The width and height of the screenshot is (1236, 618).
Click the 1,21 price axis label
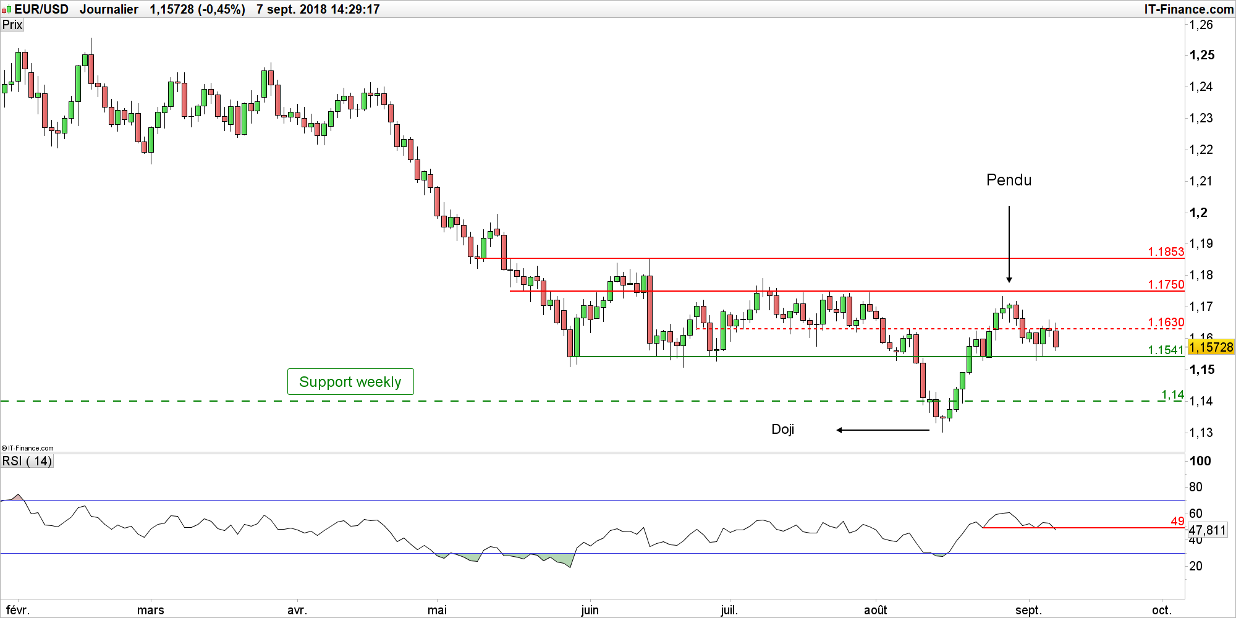1201,181
